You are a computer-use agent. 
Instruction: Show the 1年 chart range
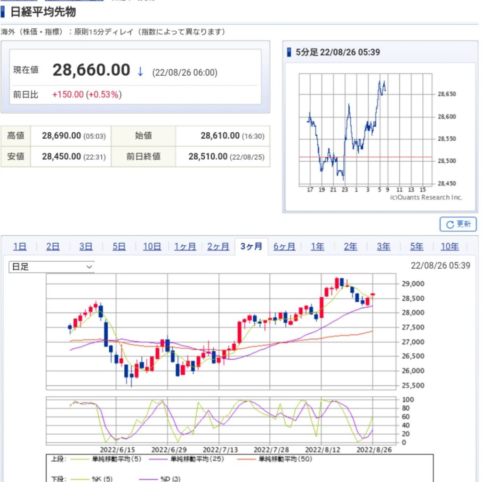click(x=317, y=246)
